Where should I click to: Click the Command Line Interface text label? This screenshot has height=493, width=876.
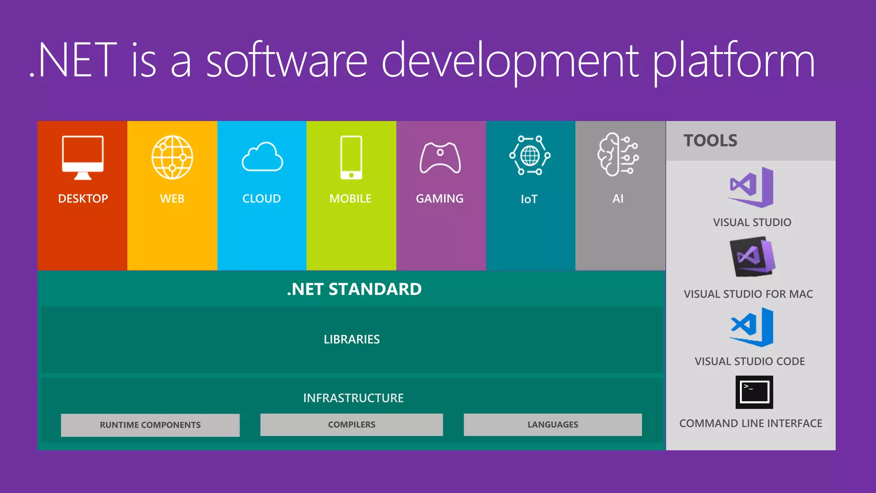751,423
